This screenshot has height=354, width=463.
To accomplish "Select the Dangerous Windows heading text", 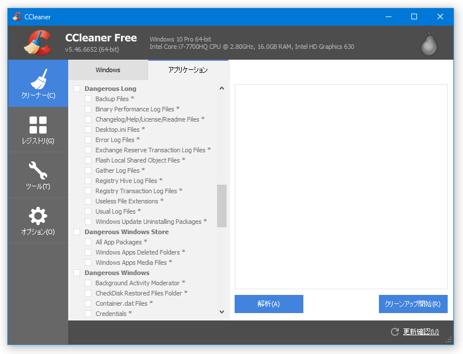I will point(117,273).
